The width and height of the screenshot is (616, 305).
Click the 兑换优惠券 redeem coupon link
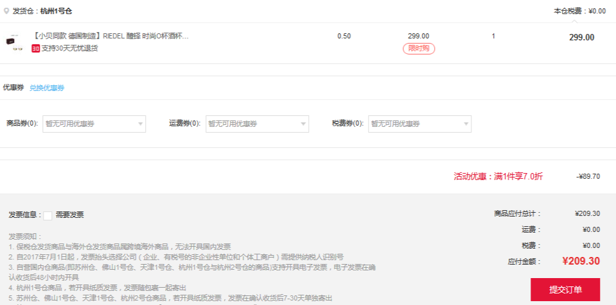[47, 88]
